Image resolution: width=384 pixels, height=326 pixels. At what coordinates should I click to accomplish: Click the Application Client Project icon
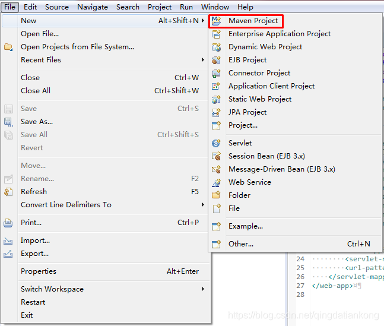tap(216, 86)
